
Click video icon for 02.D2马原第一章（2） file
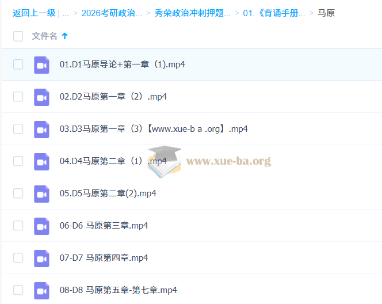click(x=41, y=97)
